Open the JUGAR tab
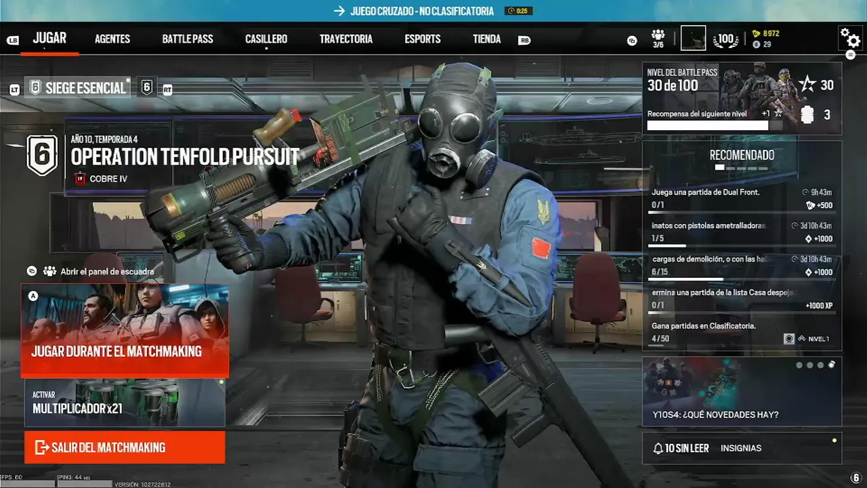 click(49, 38)
